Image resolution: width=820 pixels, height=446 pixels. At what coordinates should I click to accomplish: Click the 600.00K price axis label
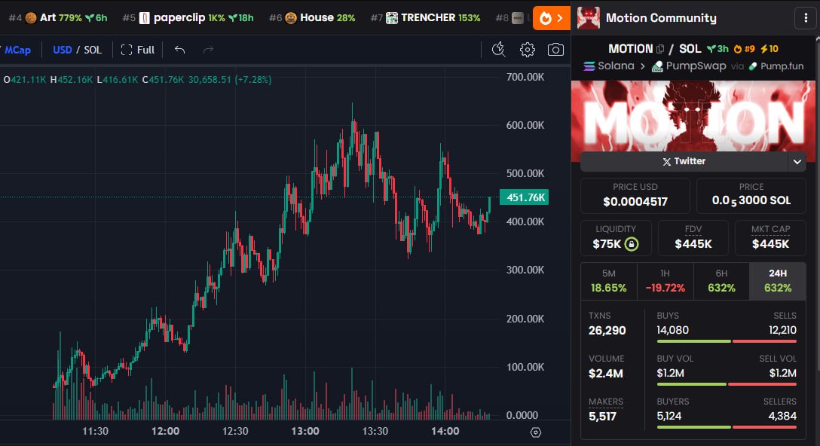point(525,126)
